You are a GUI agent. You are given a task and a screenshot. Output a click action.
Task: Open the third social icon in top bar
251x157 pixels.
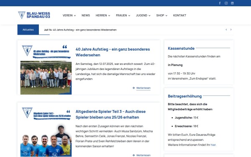click(x=232, y=3)
